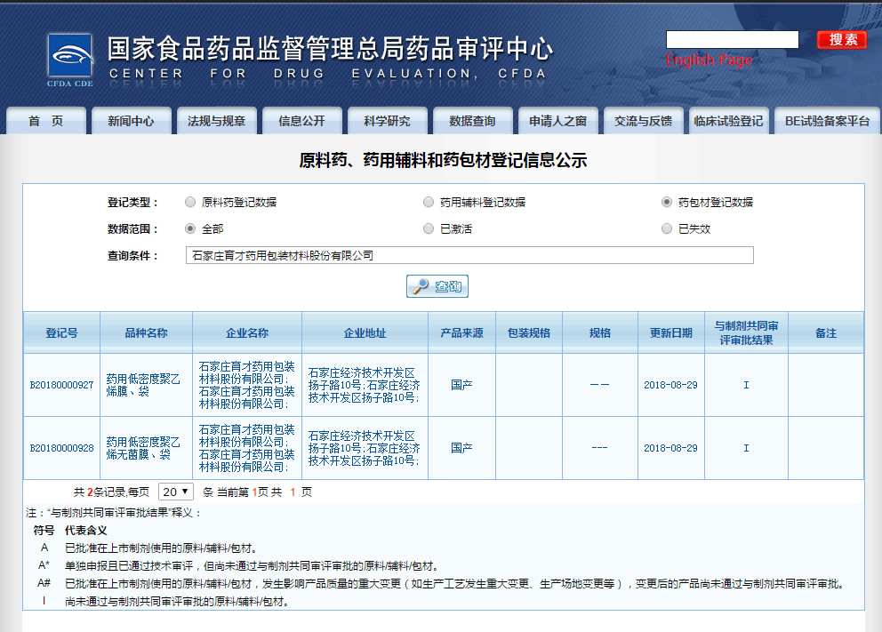Open the 新闻中心 tab
The height and width of the screenshot is (632, 882).
[x=131, y=121]
